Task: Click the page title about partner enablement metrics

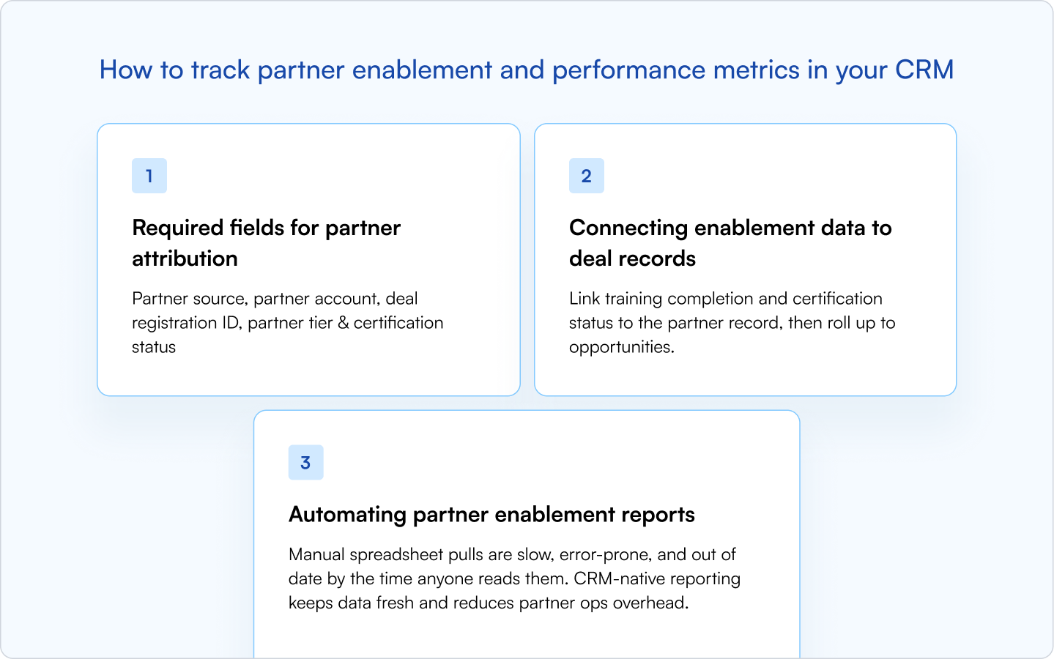Action: 527,70
